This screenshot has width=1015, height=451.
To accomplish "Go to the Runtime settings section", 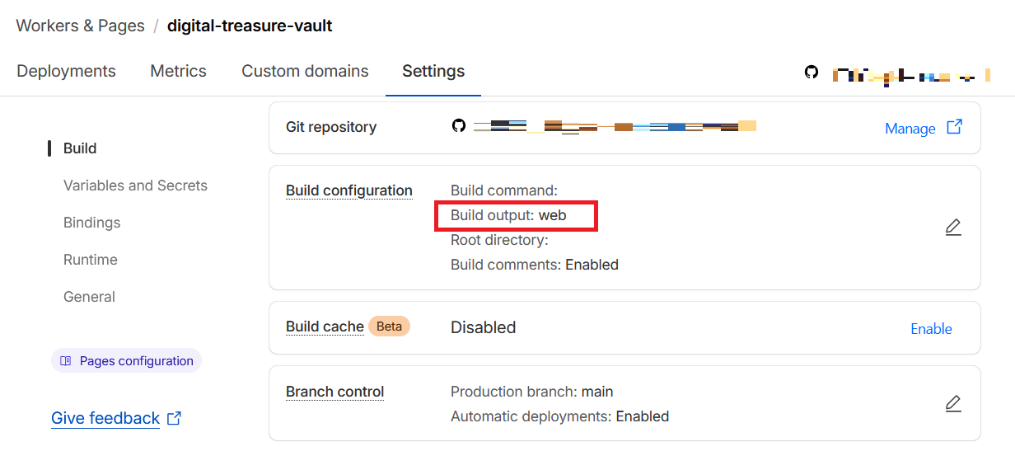I will point(90,260).
